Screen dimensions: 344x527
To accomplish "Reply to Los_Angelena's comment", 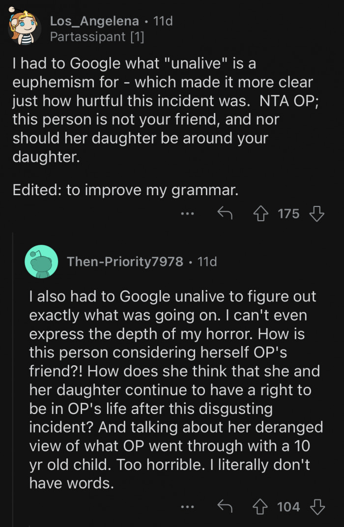I will (225, 214).
